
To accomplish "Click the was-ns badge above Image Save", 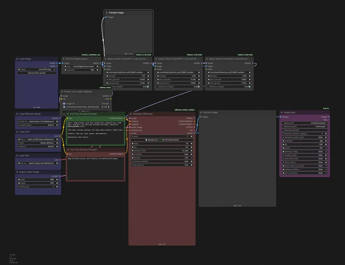I will [326, 108].
